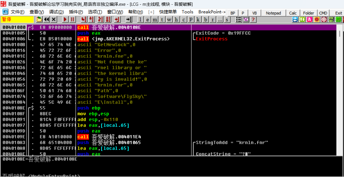Open the 查看(V) menu
The height and width of the screenshot is (177, 344).
coord(37,12)
